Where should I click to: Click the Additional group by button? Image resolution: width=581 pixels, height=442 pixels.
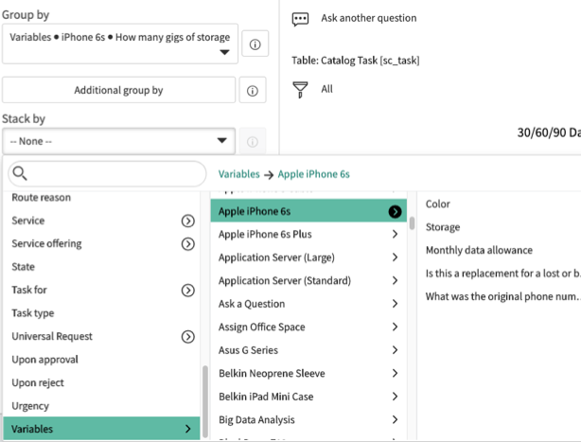[x=118, y=90]
